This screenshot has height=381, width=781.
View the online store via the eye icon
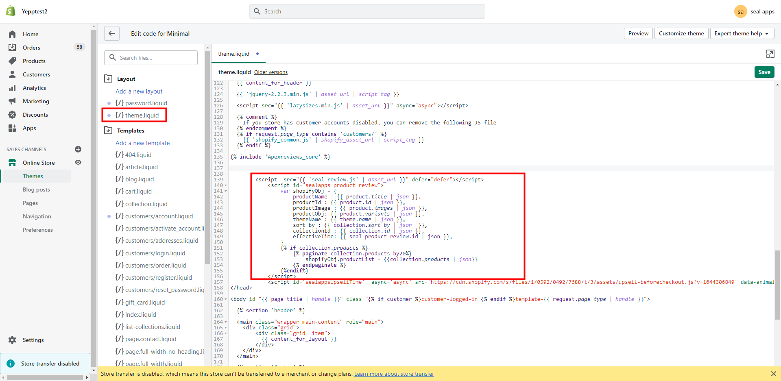[x=78, y=162]
